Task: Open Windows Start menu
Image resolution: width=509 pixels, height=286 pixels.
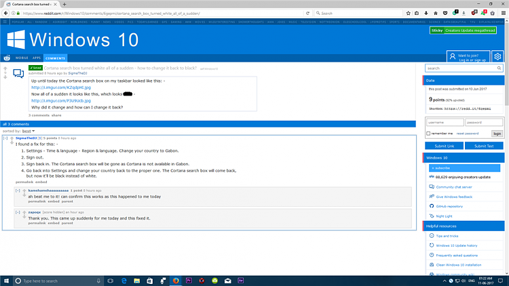Action: (6, 281)
